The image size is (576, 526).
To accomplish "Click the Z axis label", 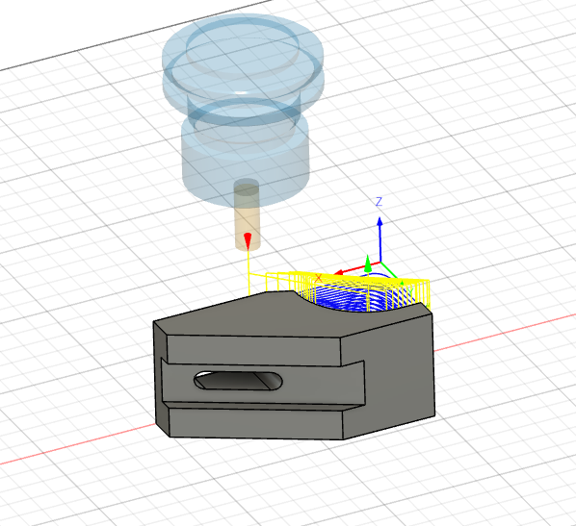I will pyautogui.click(x=379, y=201).
